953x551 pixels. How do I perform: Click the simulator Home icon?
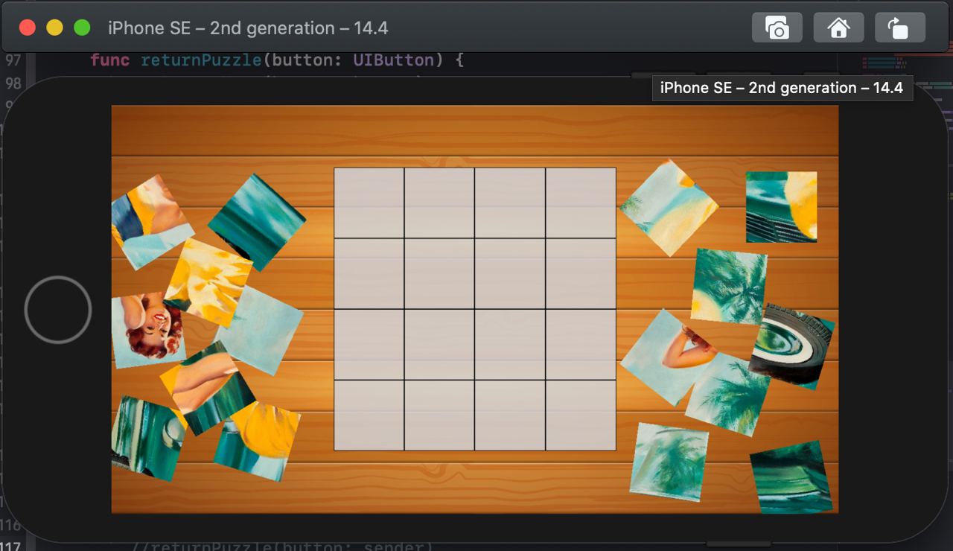point(838,28)
